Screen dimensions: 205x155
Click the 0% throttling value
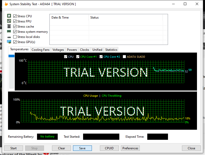coord(187,122)
